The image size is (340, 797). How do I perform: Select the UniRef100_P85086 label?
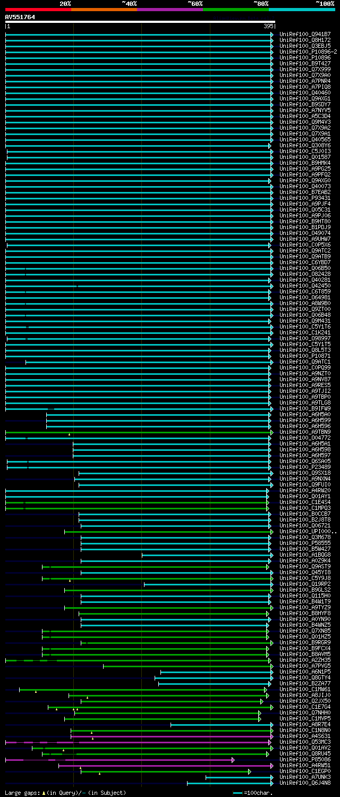tap(305, 759)
